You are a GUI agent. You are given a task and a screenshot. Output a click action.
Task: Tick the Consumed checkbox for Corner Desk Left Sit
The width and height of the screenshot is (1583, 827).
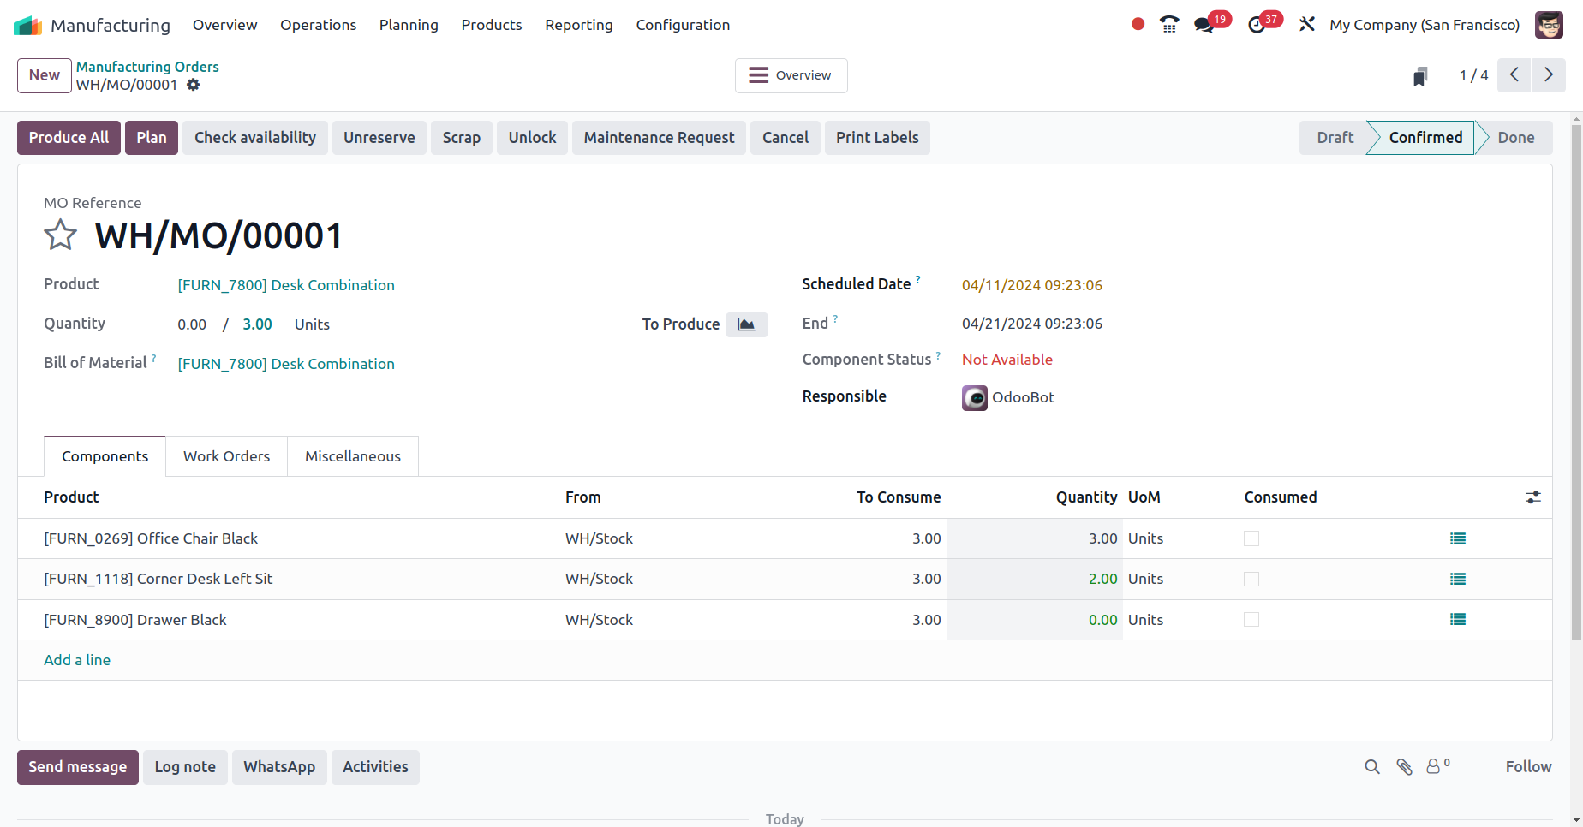(x=1251, y=579)
